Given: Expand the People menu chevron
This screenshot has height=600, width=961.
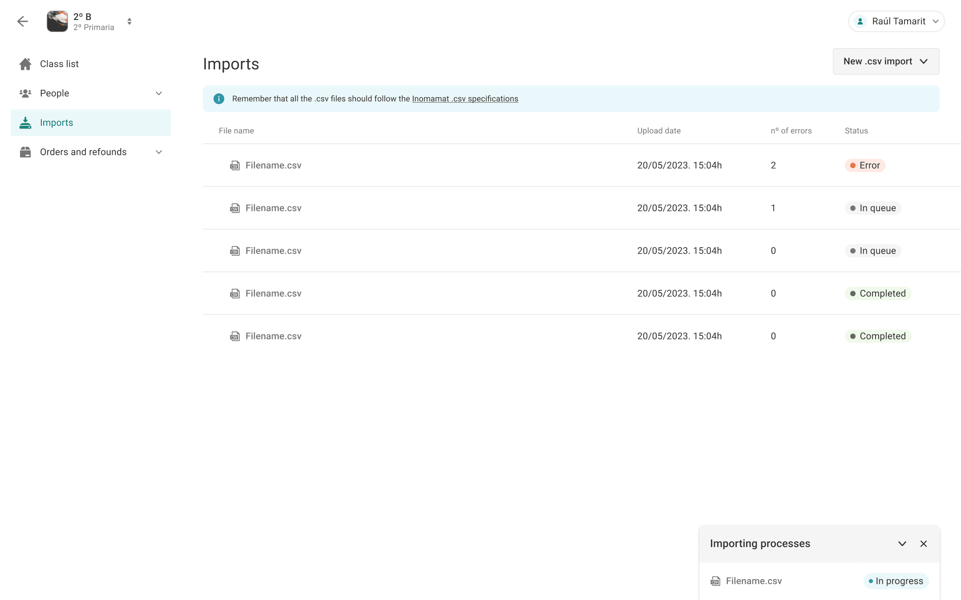Looking at the screenshot, I should (x=159, y=93).
